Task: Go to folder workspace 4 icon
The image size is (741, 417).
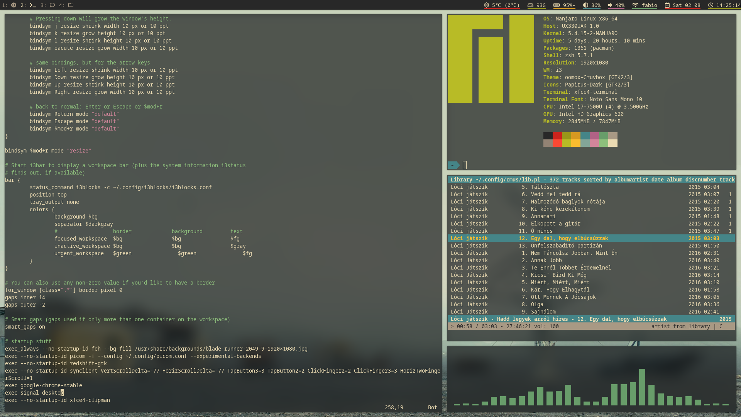Action: (71, 5)
